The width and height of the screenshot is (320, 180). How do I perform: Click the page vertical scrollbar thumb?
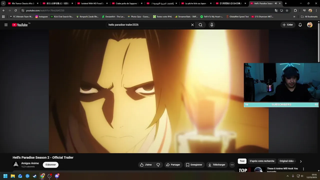319,42
